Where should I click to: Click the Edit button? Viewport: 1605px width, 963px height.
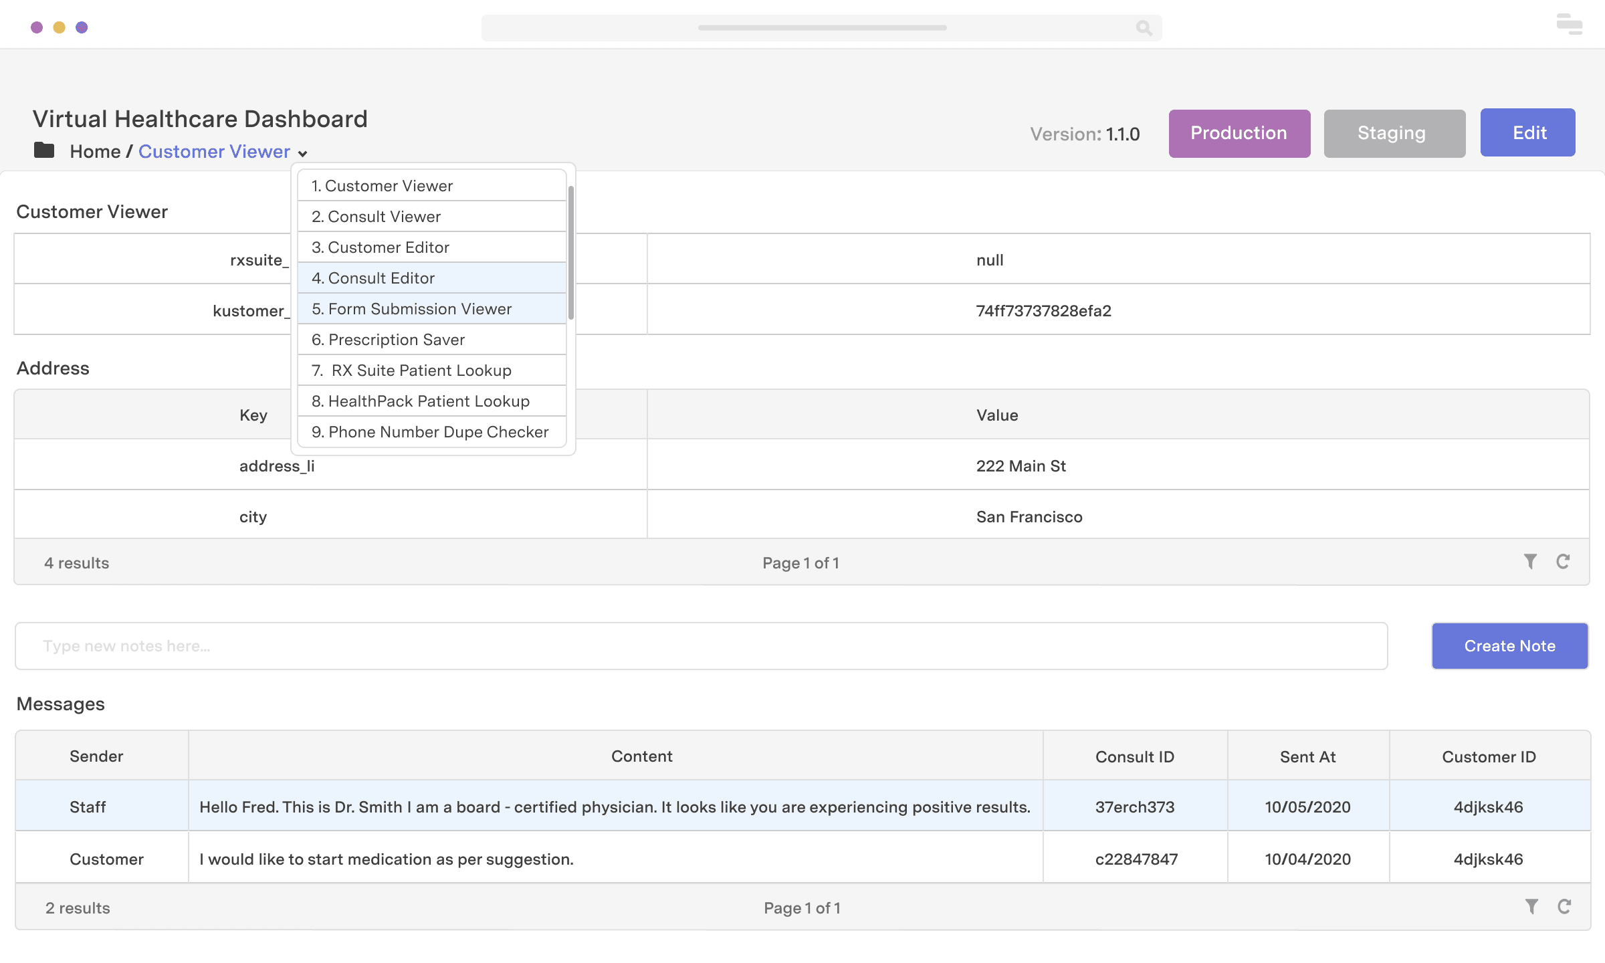1527,132
